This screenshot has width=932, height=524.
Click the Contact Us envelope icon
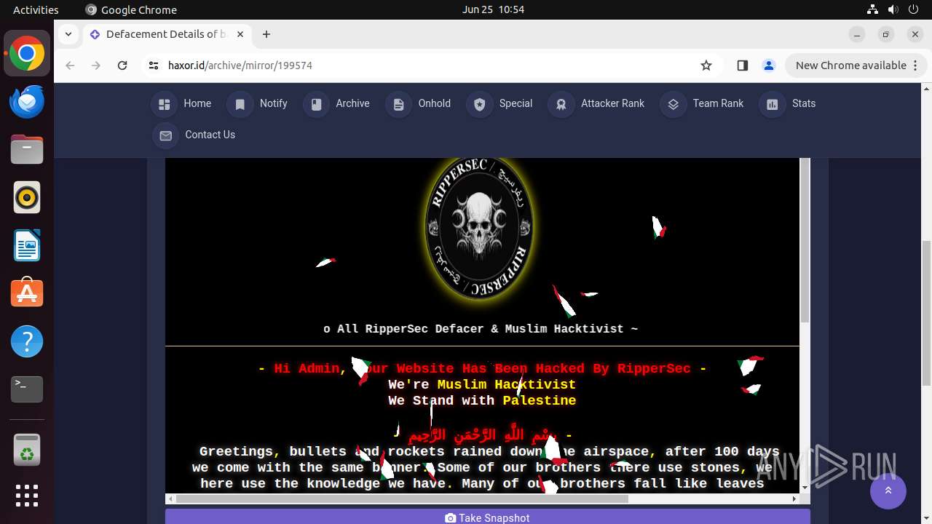point(165,135)
